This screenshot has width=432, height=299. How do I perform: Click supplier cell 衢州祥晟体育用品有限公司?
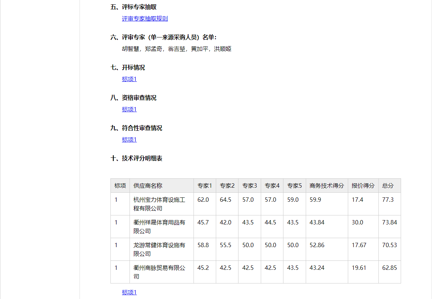159,227
